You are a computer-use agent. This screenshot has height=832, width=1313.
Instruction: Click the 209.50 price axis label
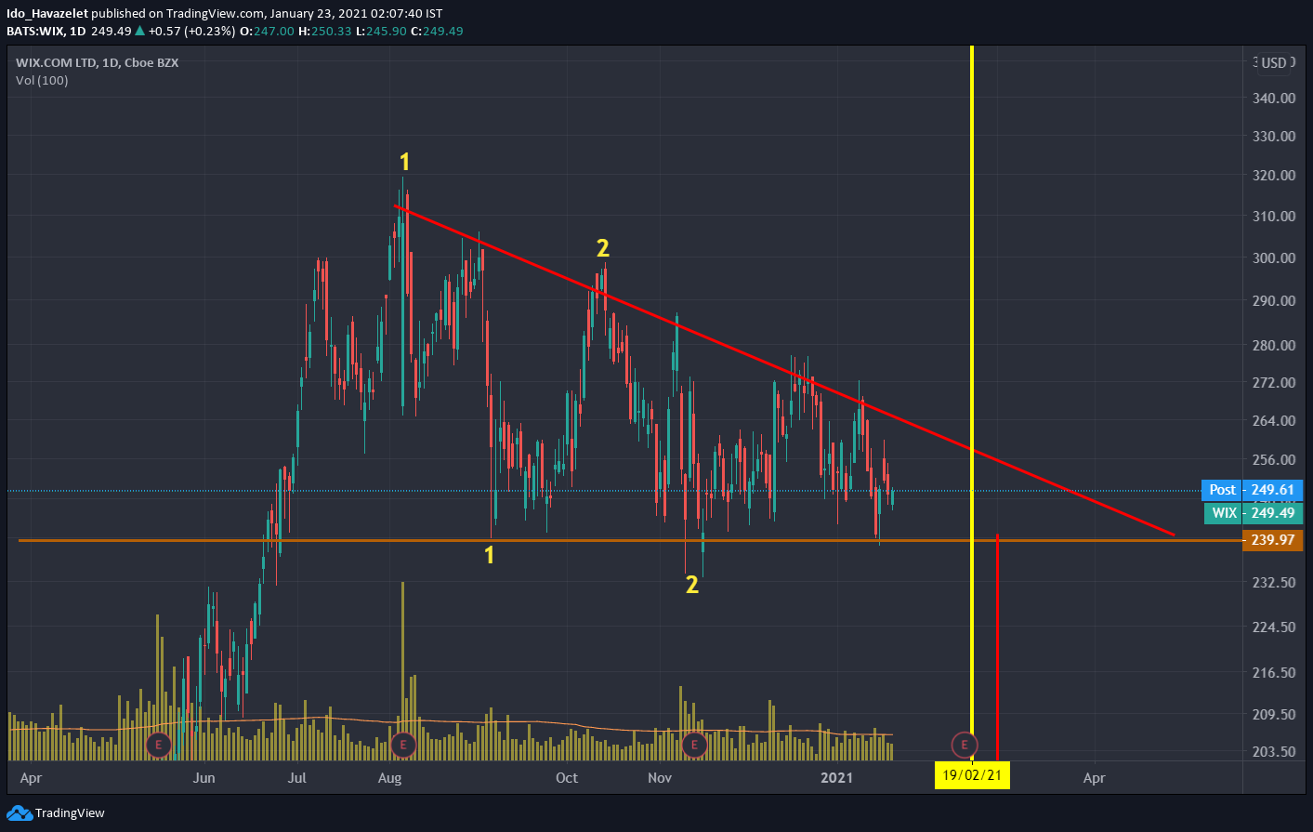[1274, 714]
